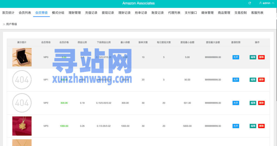
Task: Click the 5000.00 minimum withdrawal cell
Action: coord(187,126)
